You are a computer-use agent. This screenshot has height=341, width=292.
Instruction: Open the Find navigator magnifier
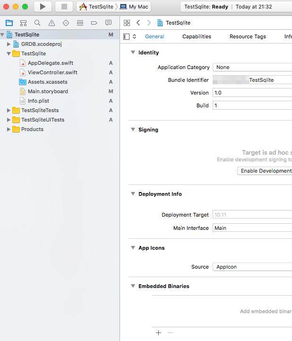[37, 23]
